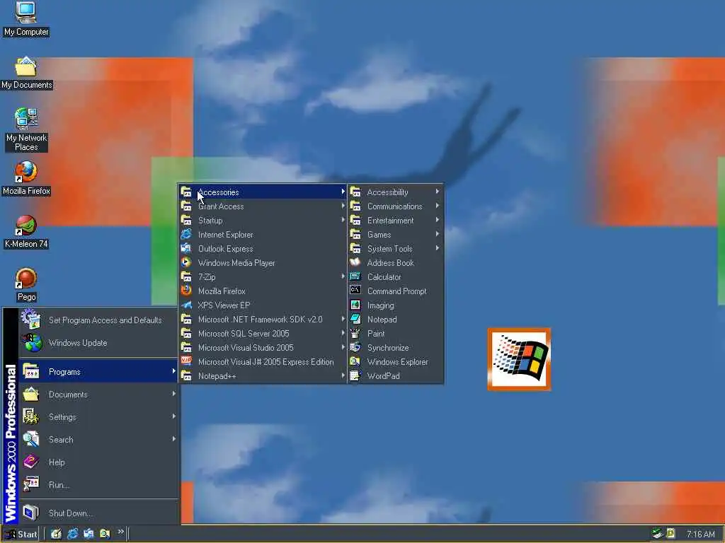Open Accessibility submenu in Accessories
The height and width of the screenshot is (543, 725).
pyautogui.click(x=396, y=192)
